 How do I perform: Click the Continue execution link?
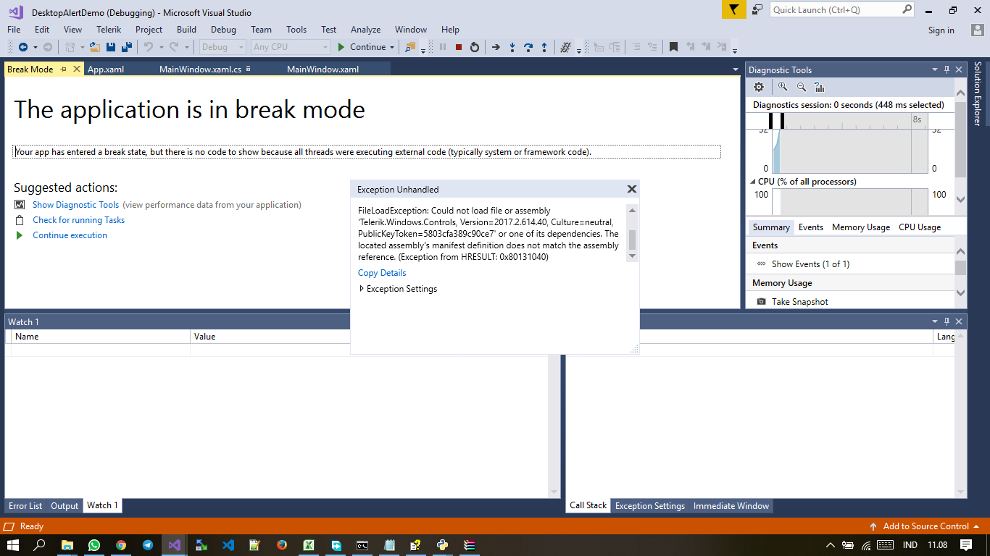coord(70,235)
